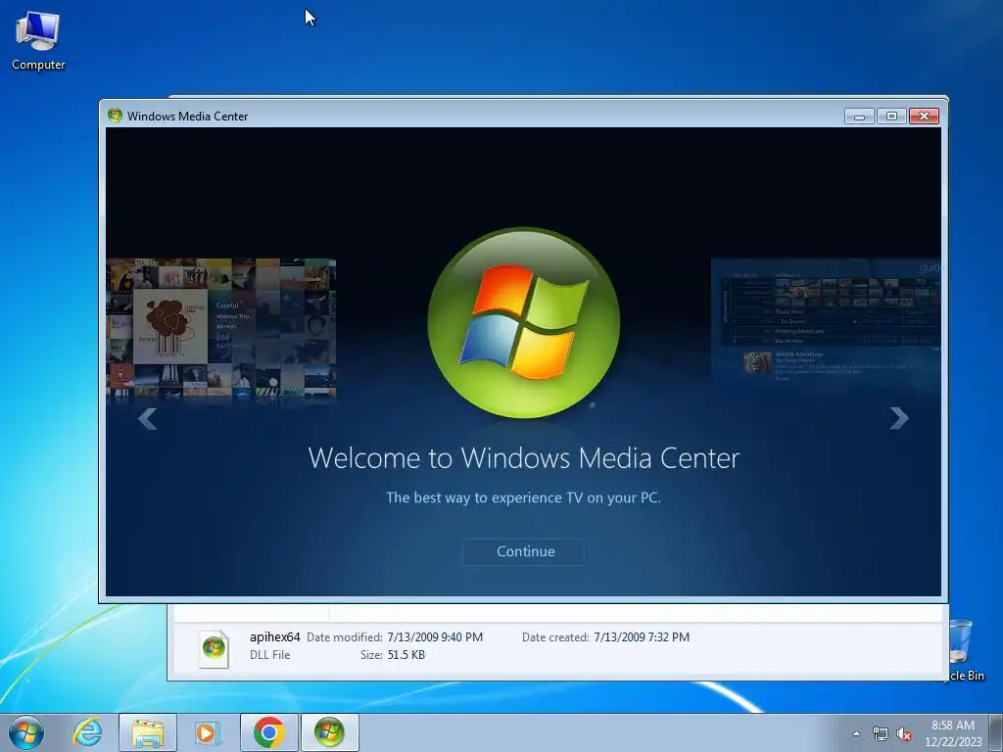The image size is (1003, 752).
Task: Go to the previous Media Center slide arrow
Action: point(148,419)
